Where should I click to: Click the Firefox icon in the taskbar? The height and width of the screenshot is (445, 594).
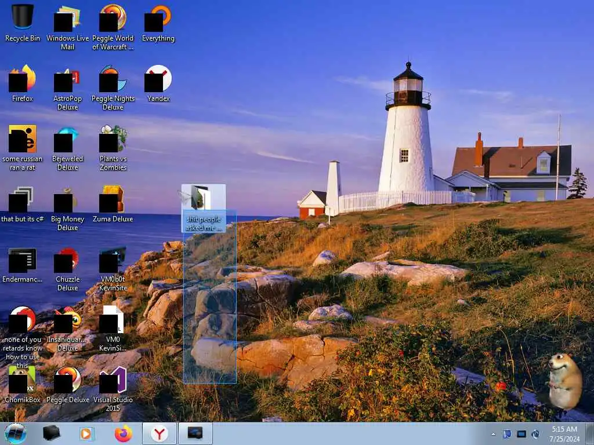[124, 433]
